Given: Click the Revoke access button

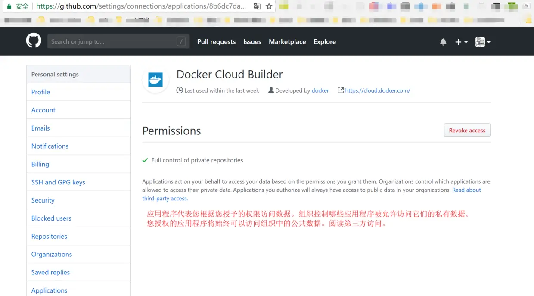Looking at the screenshot, I should (467, 130).
